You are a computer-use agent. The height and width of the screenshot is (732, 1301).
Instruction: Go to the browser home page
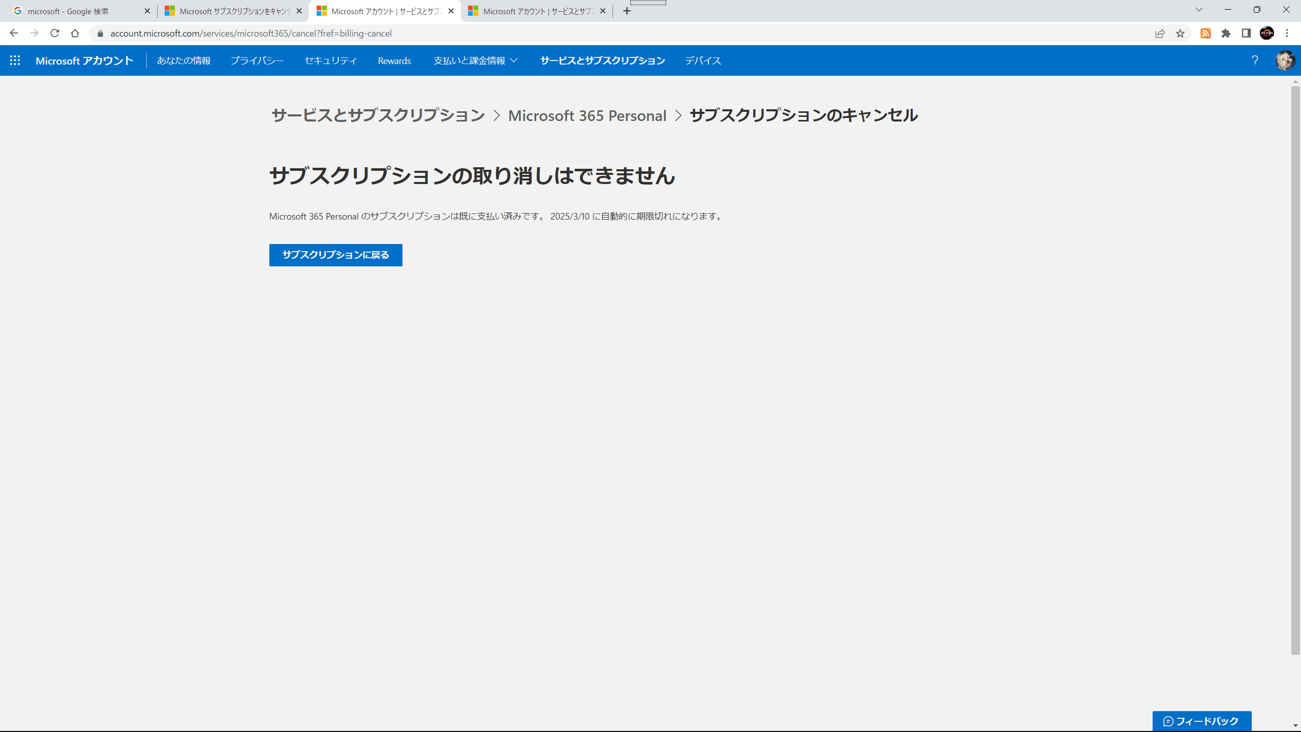[x=75, y=33]
